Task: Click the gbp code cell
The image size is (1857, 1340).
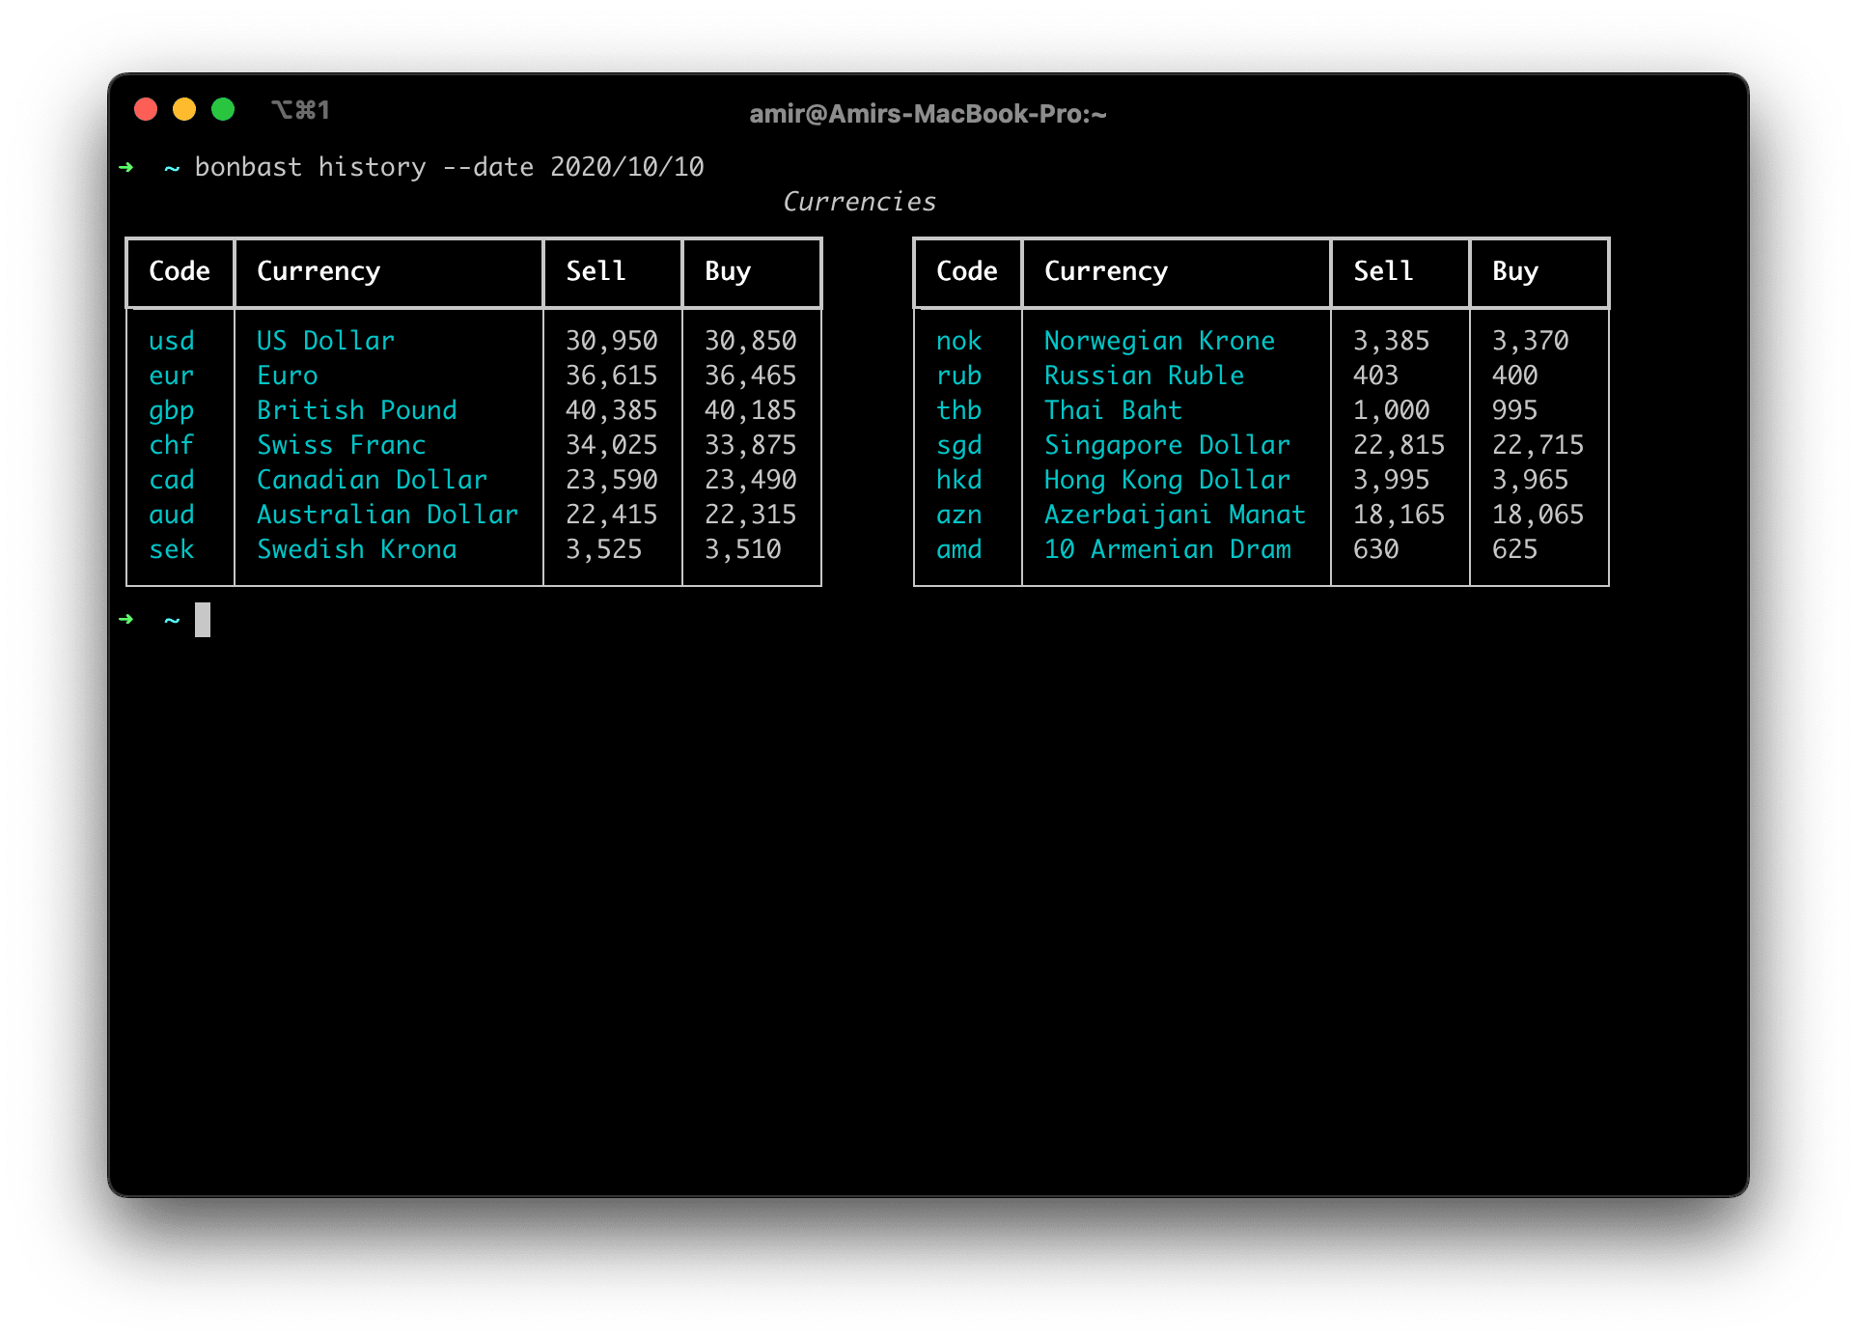Action: (x=172, y=410)
